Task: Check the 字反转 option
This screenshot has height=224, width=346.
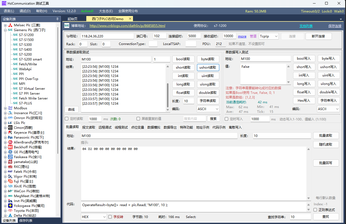Action: (110, 217)
